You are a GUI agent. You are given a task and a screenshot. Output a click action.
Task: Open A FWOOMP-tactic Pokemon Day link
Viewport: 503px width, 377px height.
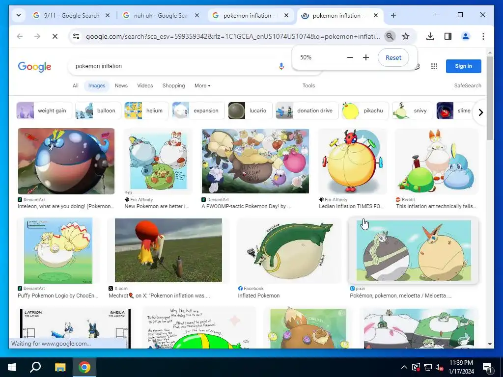point(247,206)
